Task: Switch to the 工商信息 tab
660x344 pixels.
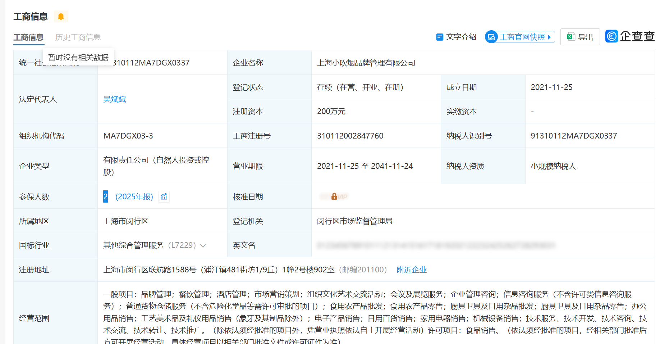Action: pos(28,37)
